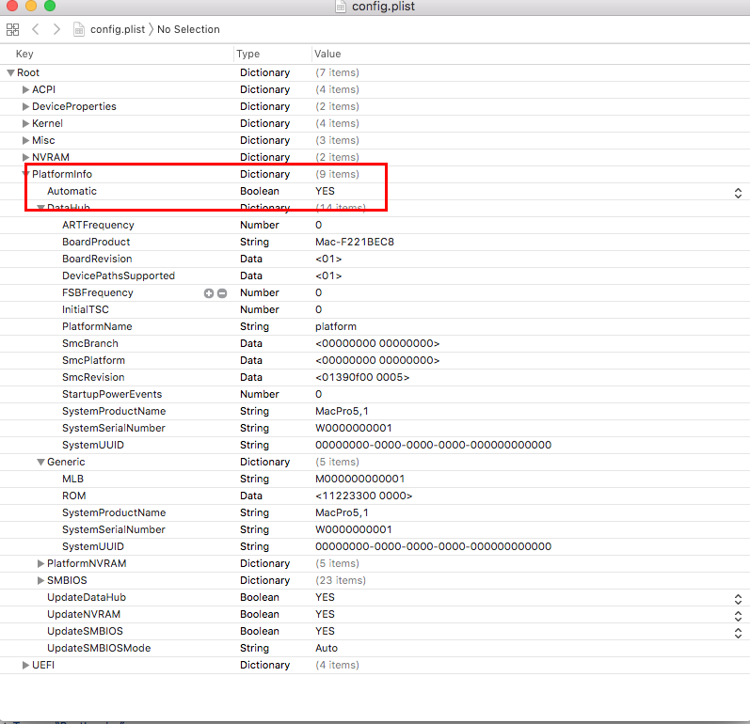Click the Type column header

pos(247,54)
